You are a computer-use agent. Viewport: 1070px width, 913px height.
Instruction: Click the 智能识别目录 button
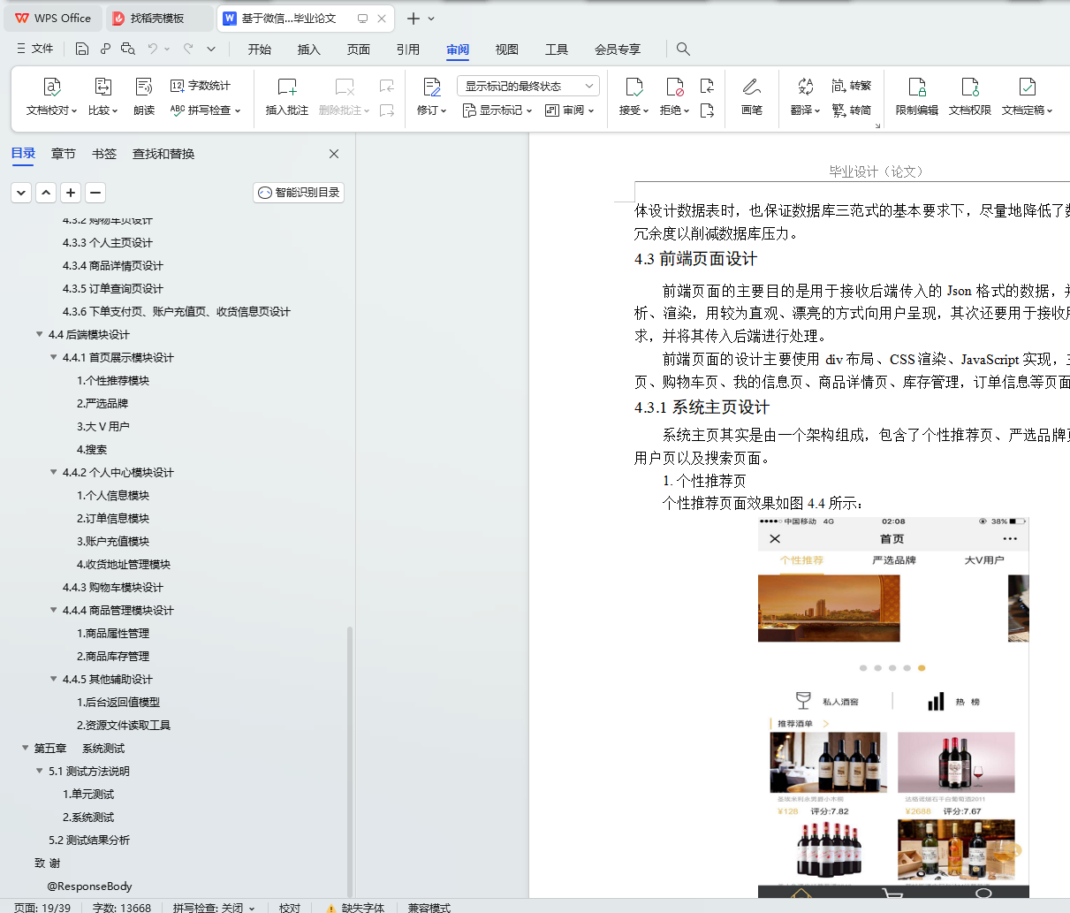pos(299,192)
